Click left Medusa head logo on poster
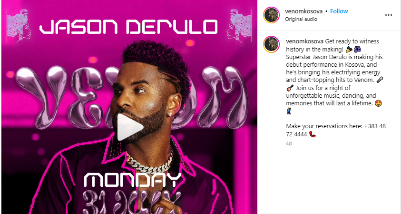The height and width of the screenshot is (214, 401). click(x=19, y=25)
